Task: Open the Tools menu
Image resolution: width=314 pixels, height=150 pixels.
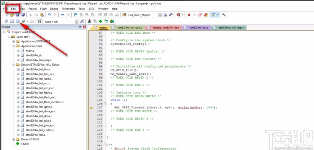Action: (81, 9)
